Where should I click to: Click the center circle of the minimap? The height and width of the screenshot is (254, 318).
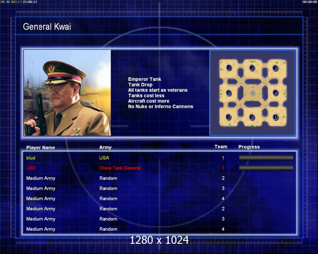(253, 93)
